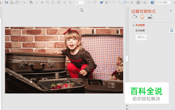Viewport: 175px width, 110px height.
Task: Increase the 19.05 厘米 value with spinner
Action: pyautogui.click(x=170, y=2)
